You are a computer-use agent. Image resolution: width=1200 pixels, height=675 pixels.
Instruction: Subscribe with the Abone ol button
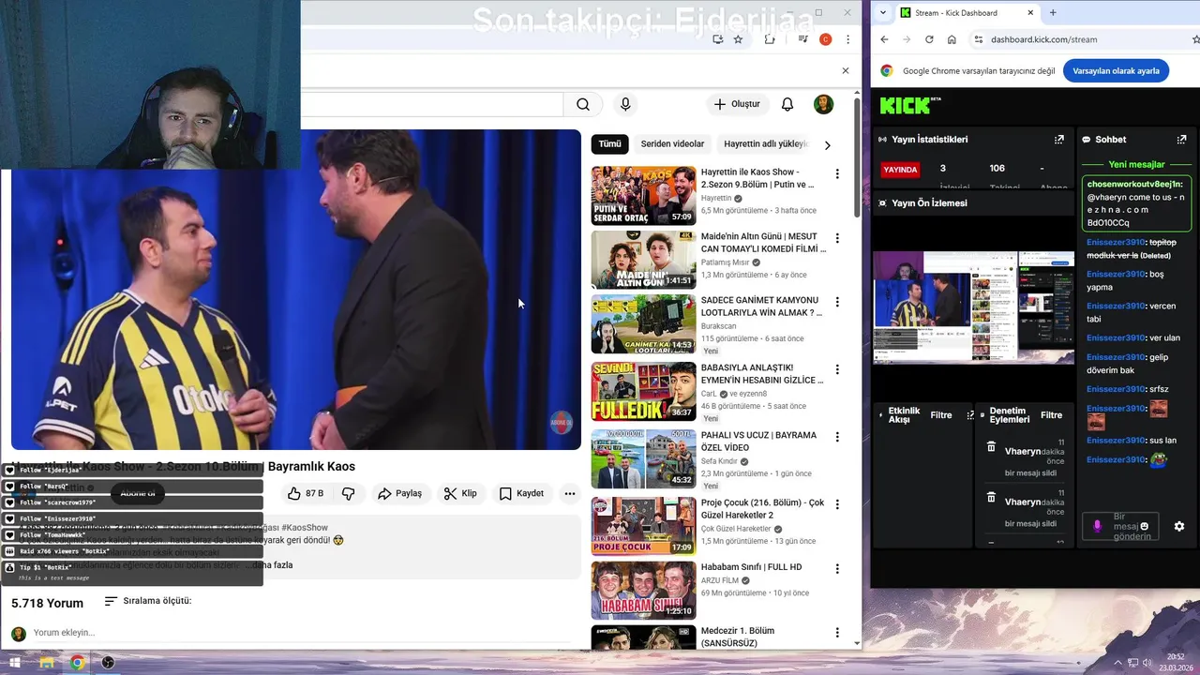(x=139, y=493)
